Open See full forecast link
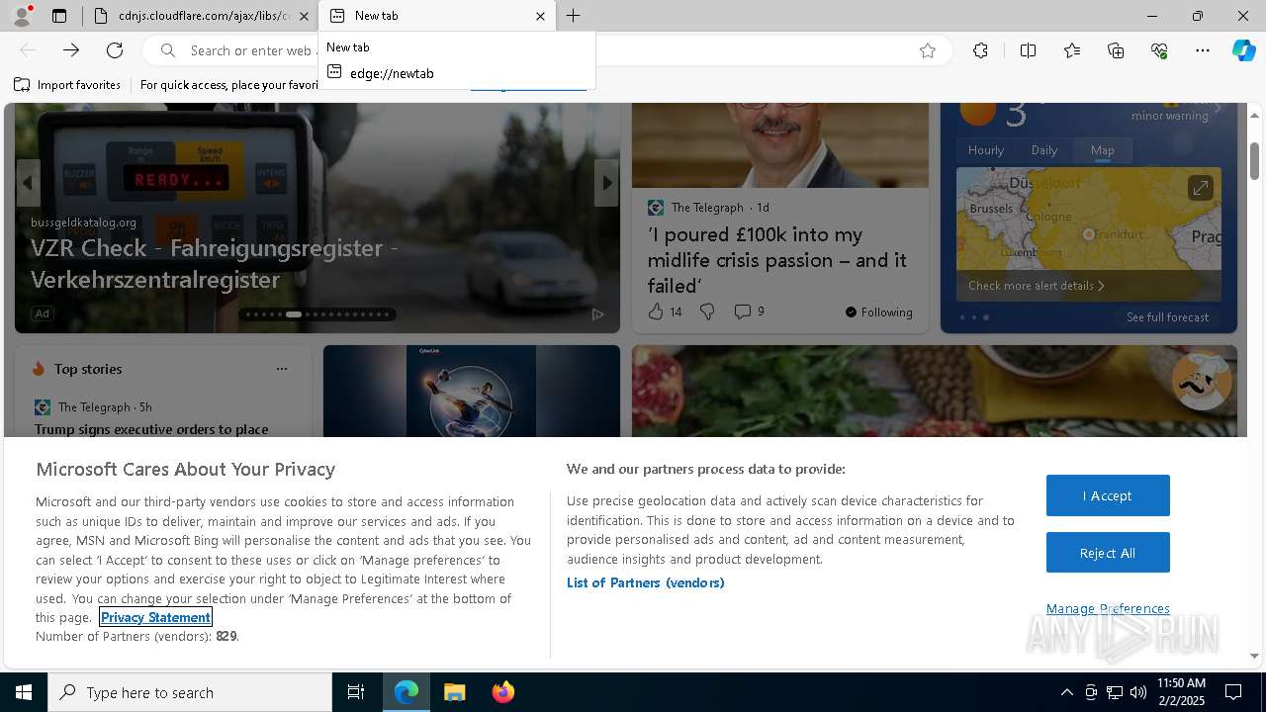The image size is (1266, 712). coord(1167,317)
